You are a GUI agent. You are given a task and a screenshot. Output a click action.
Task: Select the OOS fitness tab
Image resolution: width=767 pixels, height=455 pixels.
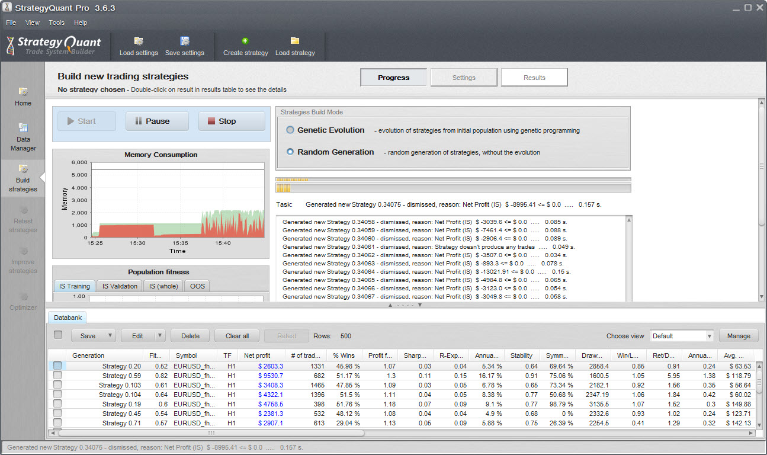tap(197, 286)
